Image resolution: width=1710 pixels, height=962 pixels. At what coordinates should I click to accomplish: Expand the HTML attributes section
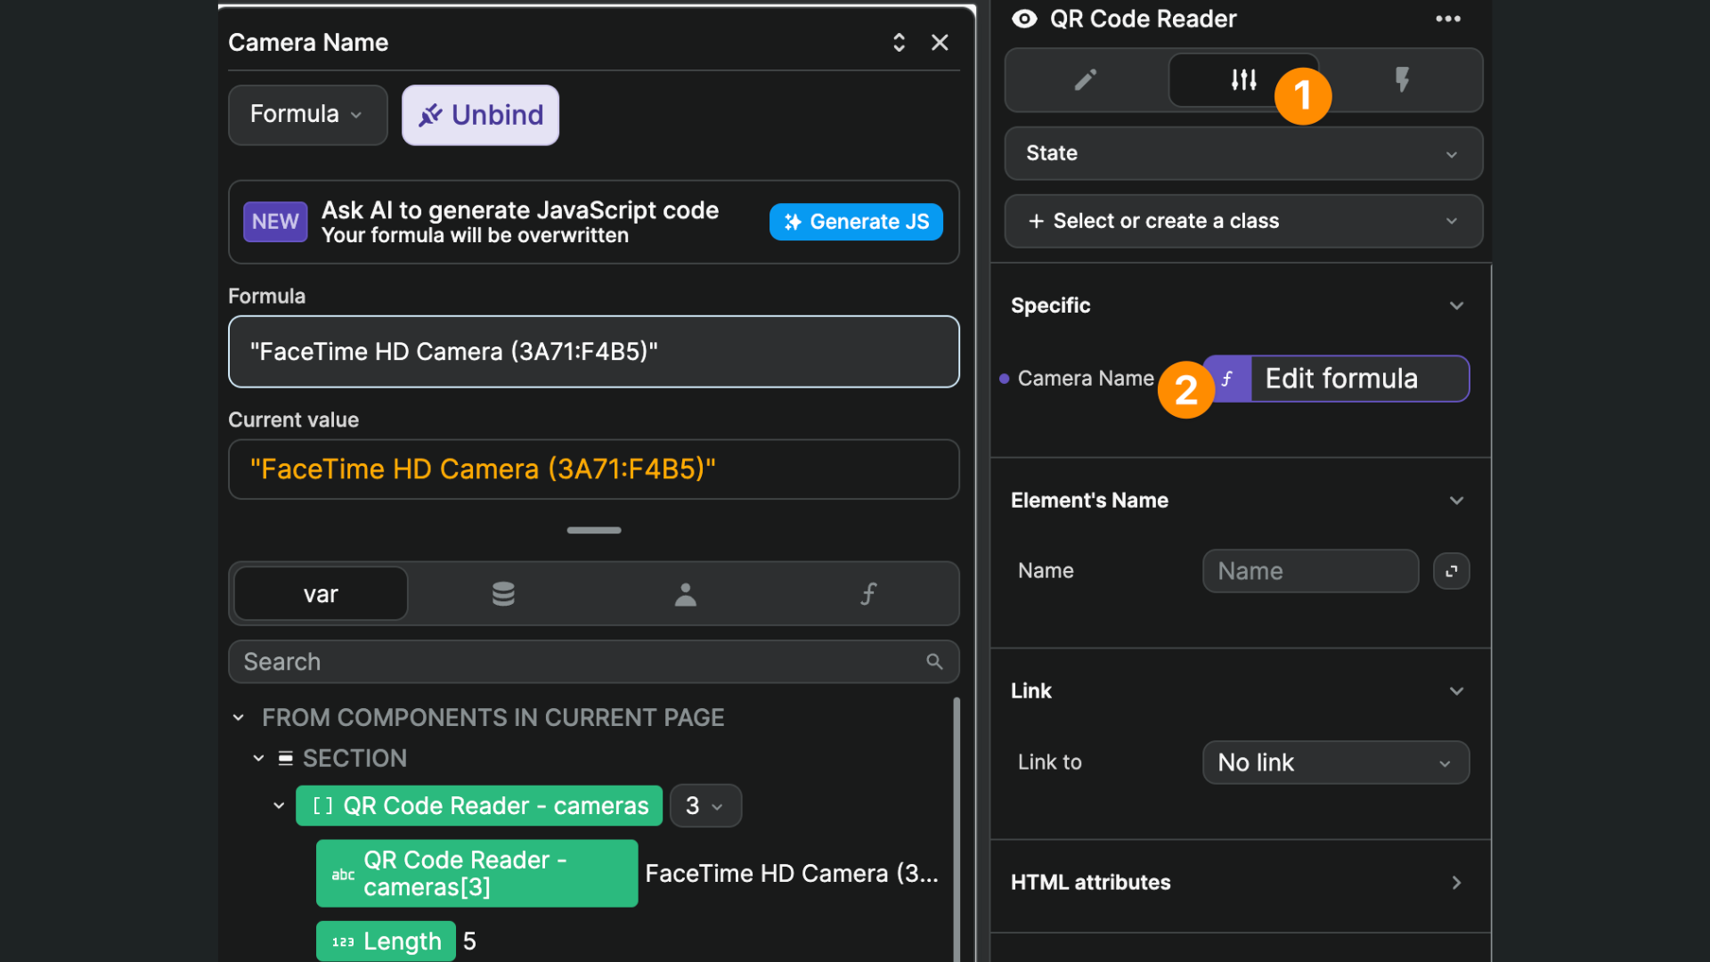click(1456, 882)
